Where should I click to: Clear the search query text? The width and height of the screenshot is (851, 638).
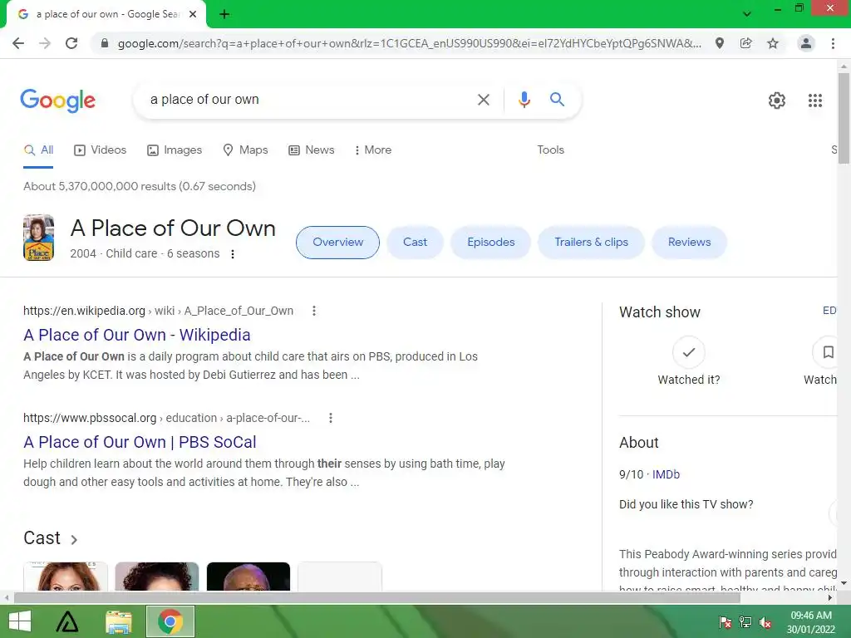click(483, 100)
